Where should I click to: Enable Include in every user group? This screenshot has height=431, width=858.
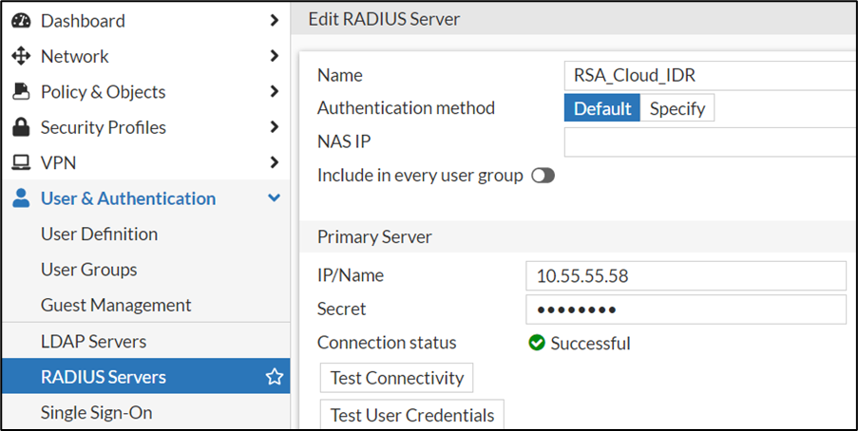pos(543,176)
